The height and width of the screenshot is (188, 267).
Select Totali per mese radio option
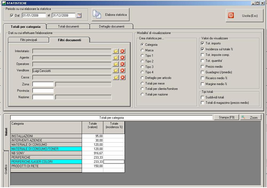tap(142, 83)
